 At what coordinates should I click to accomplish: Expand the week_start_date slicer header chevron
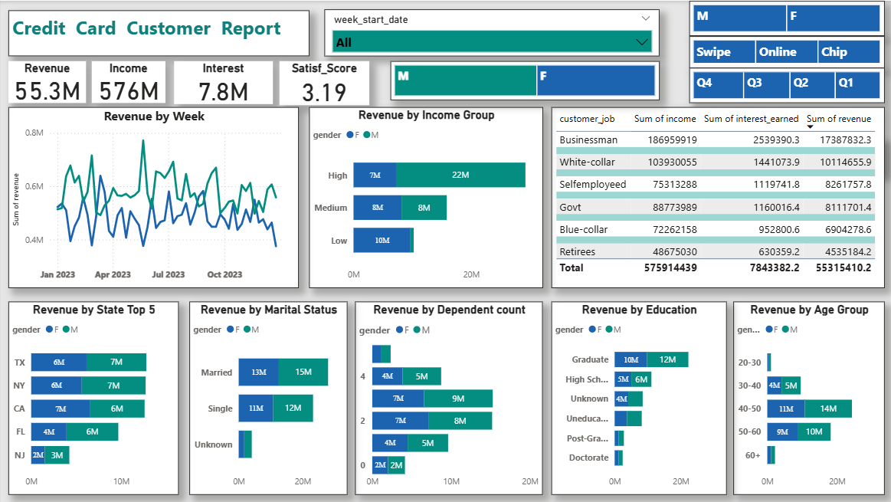[644, 18]
